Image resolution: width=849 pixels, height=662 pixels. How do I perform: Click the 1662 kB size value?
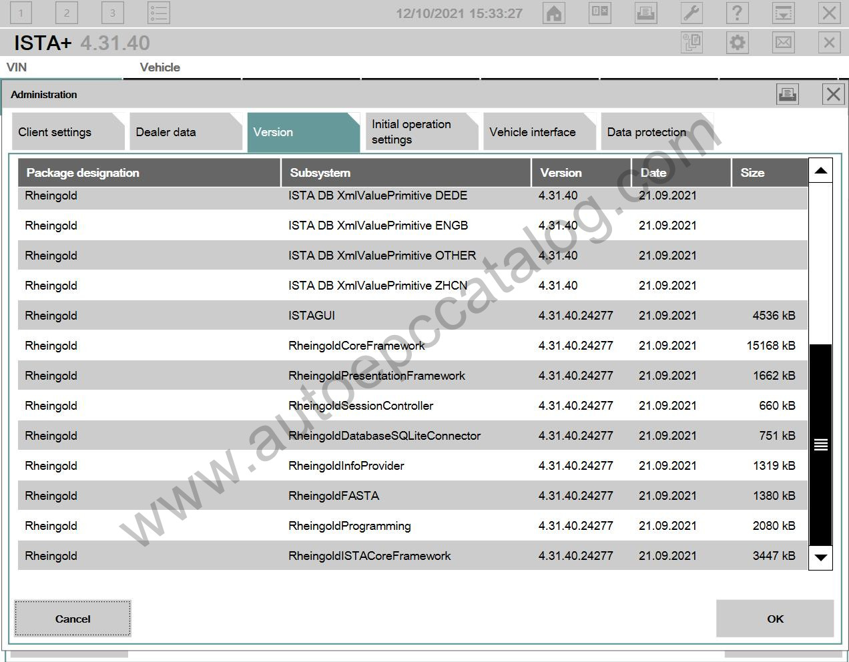click(774, 376)
